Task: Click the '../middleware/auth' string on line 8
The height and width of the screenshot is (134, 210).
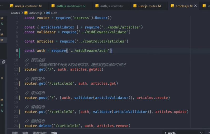Action: point(89,51)
